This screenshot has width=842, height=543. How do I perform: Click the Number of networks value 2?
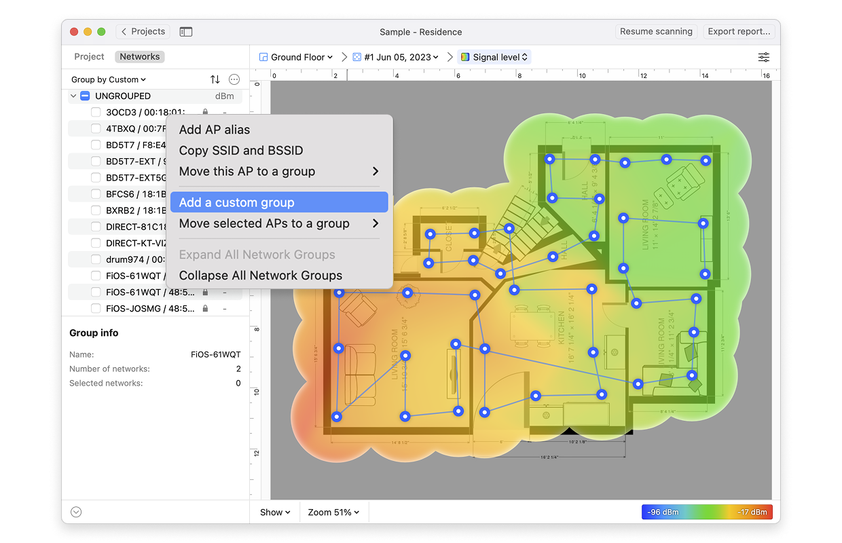point(238,369)
